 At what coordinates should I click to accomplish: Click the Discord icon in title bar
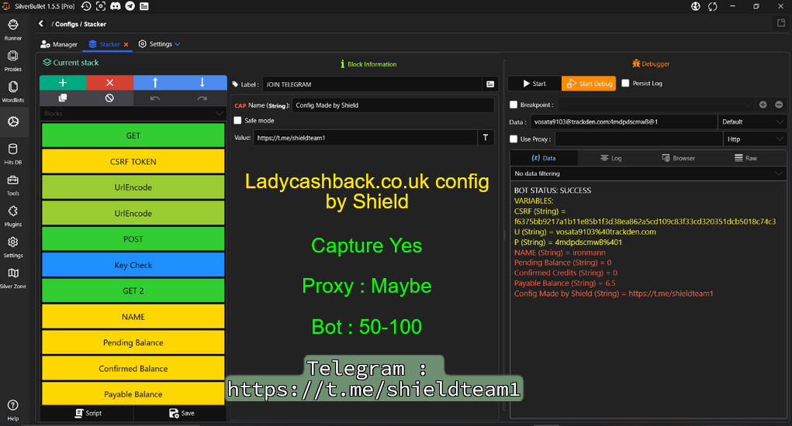tap(115, 6)
